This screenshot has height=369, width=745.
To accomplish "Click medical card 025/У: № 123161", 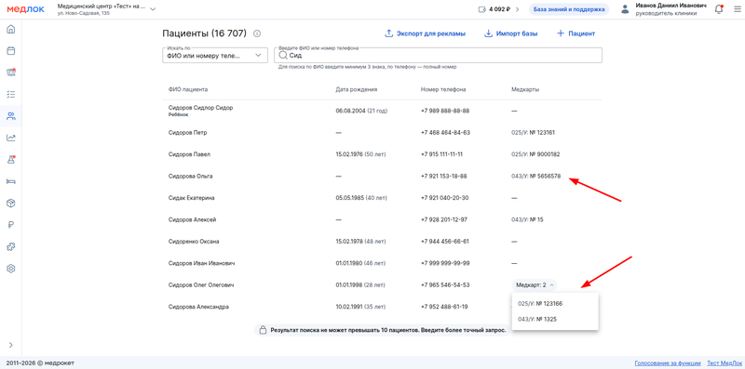I will coord(533,133).
